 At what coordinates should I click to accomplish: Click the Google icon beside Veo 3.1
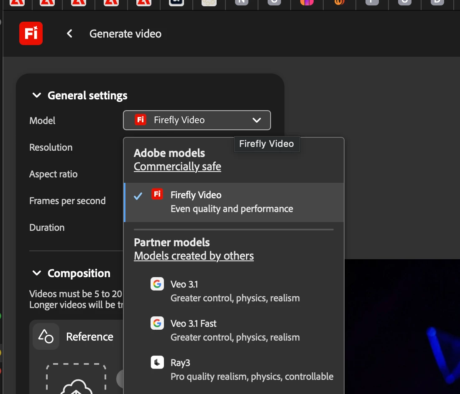157,284
